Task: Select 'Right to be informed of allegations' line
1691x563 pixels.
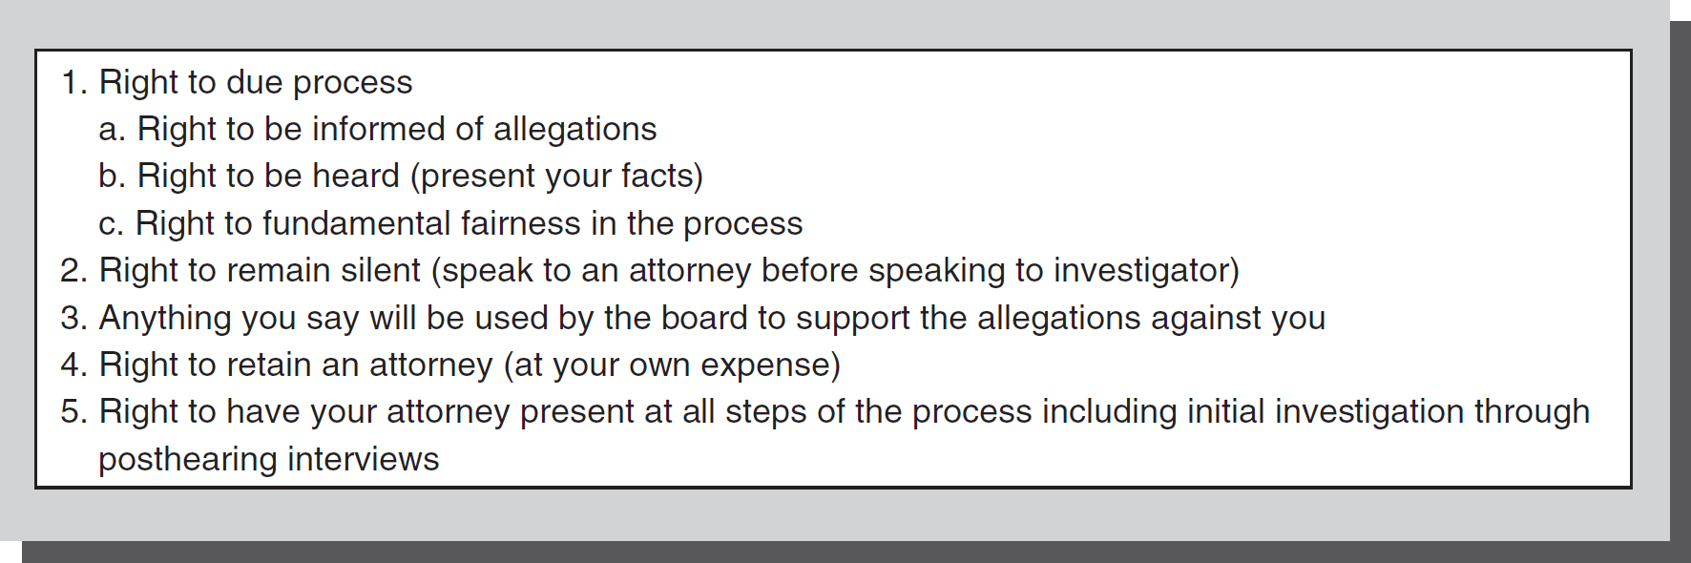Action: coord(396,129)
